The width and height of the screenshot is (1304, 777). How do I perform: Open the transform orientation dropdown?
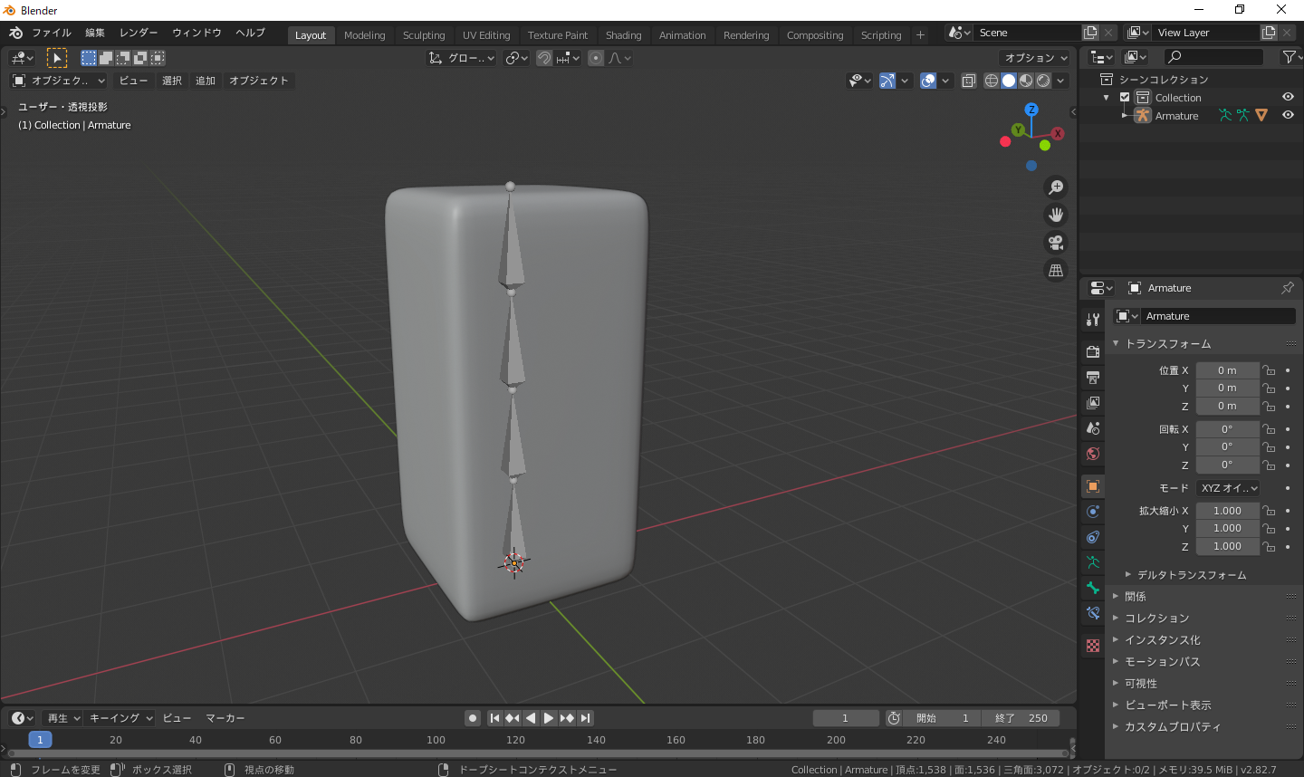click(461, 58)
